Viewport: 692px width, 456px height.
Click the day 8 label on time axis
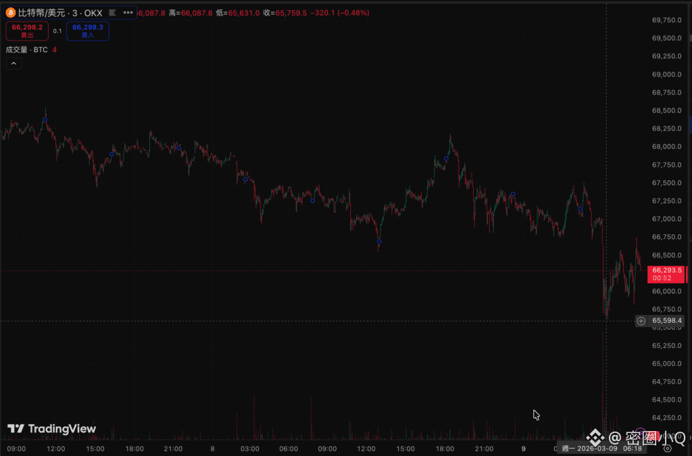pos(212,449)
